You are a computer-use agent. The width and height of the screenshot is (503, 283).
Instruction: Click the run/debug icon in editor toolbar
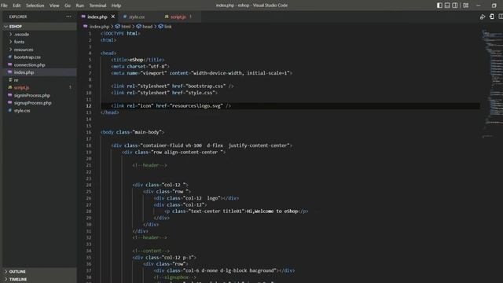[483, 17]
